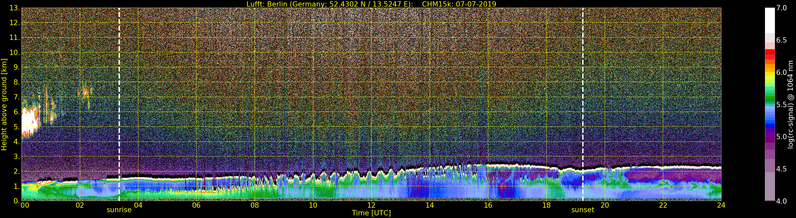Screen dimensions: 796x218
Task: Click the height tick label '12.'
Action: tap(15, 23)
